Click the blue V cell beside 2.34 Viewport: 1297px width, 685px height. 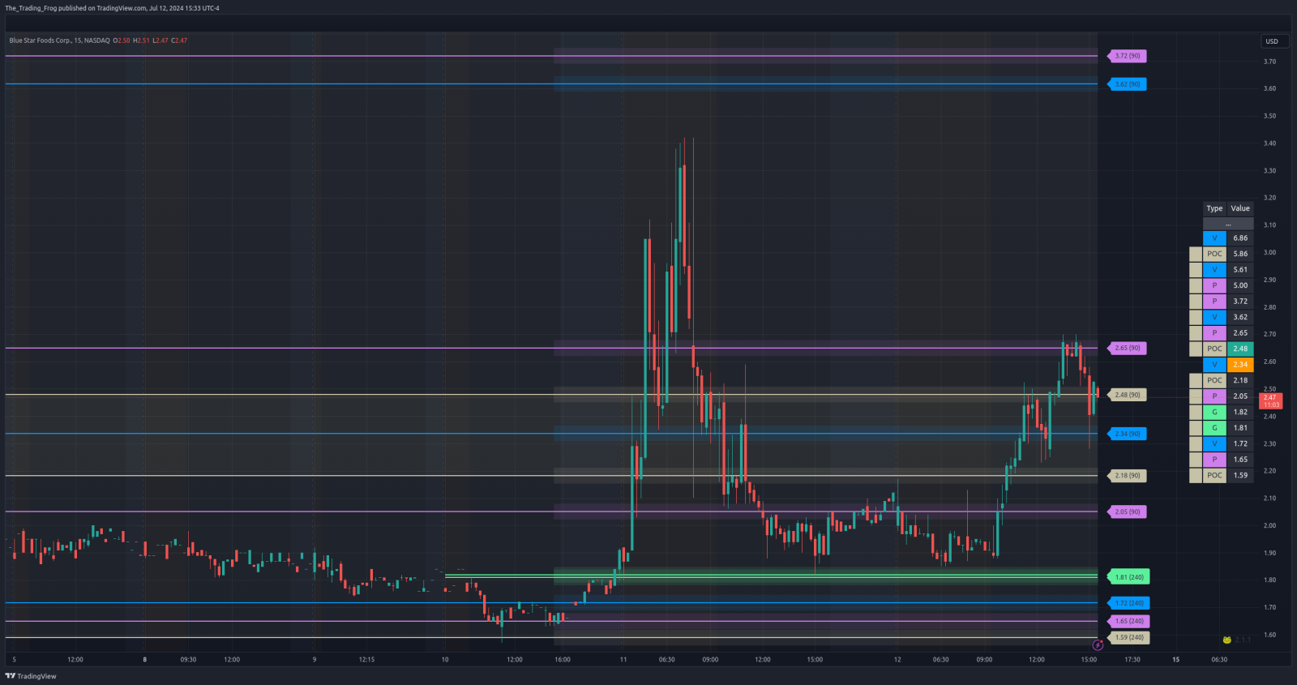pyautogui.click(x=1214, y=365)
